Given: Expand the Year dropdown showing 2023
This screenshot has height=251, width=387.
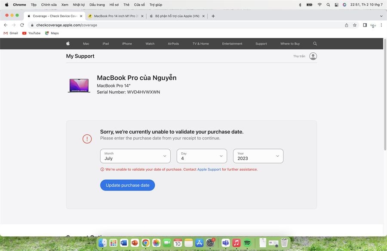Looking at the screenshot, I should pos(258,156).
